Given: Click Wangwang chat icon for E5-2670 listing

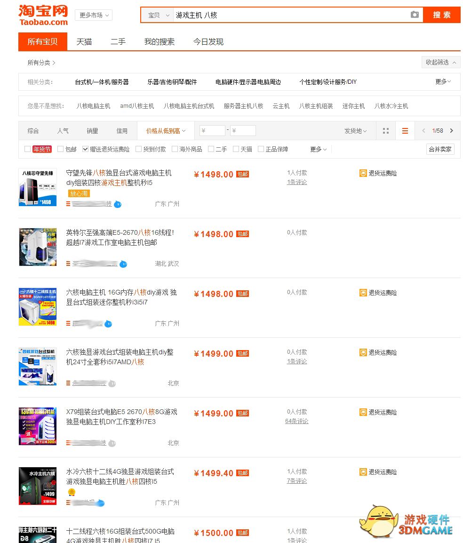Looking at the screenshot, I should tap(123, 264).
